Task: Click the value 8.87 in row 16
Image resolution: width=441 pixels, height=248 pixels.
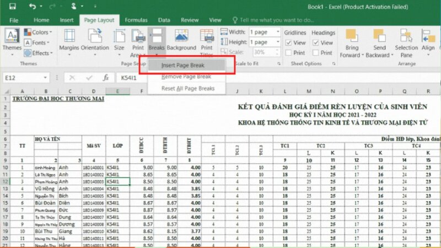Action: tap(142, 210)
